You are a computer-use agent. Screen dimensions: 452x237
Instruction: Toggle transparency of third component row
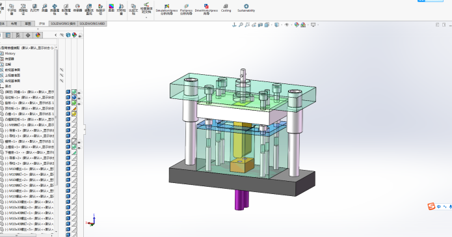(79, 103)
